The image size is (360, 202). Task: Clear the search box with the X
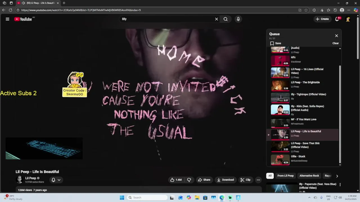click(217, 19)
